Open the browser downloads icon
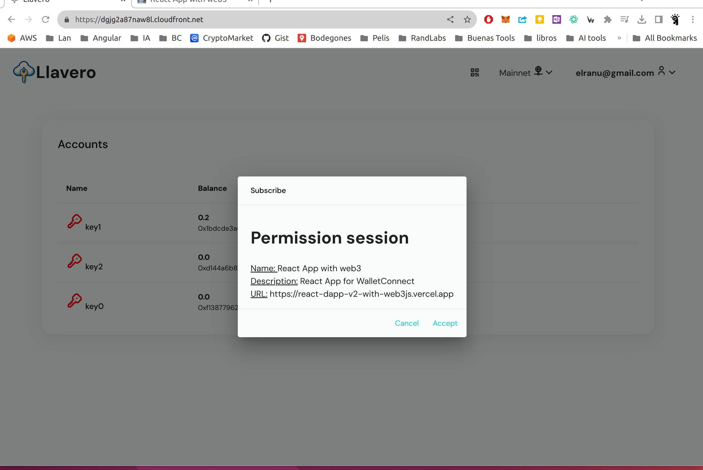The image size is (703, 470). click(642, 19)
